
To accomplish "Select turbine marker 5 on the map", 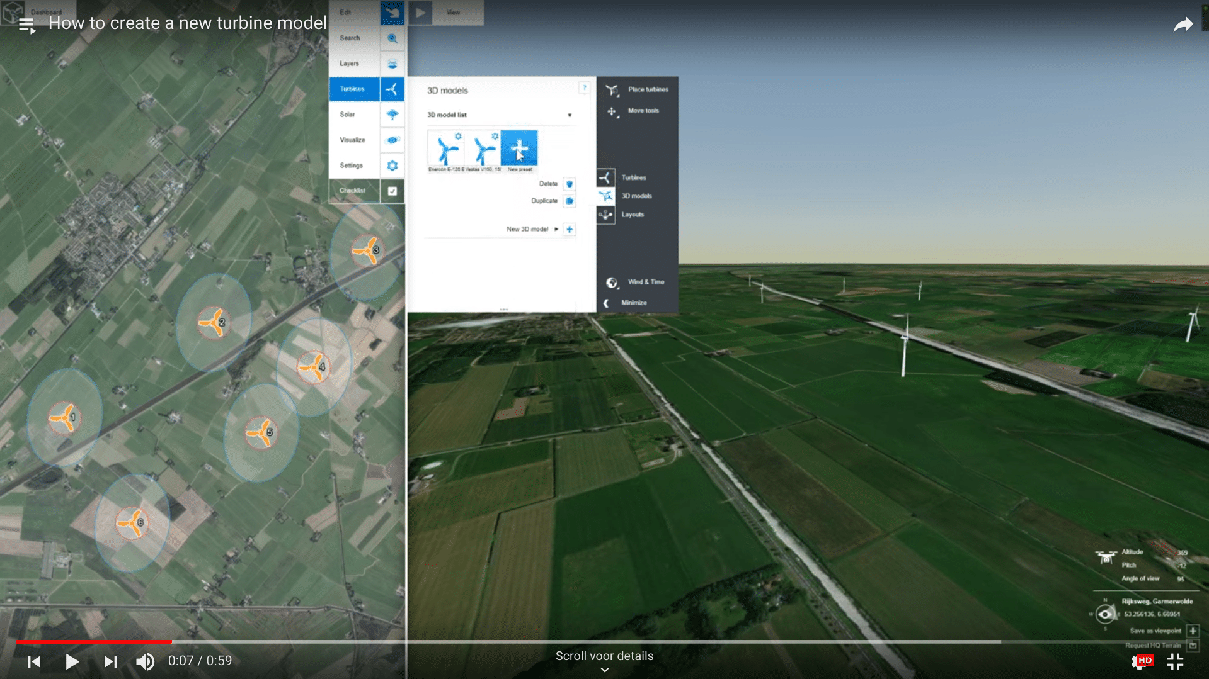I will pyautogui.click(x=261, y=433).
